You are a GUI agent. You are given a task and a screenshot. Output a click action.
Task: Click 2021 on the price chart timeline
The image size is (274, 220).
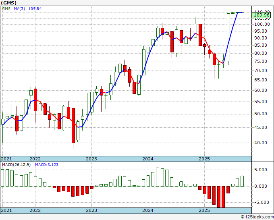coord(6,159)
